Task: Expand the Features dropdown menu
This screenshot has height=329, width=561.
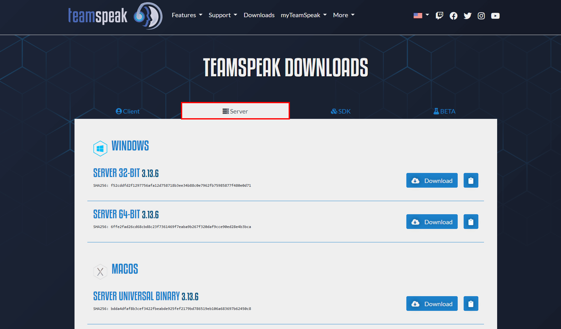Action: [187, 15]
